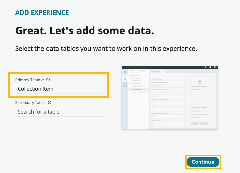Click the Secondary Tables info icon
The width and height of the screenshot is (240, 173).
(49, 103)
